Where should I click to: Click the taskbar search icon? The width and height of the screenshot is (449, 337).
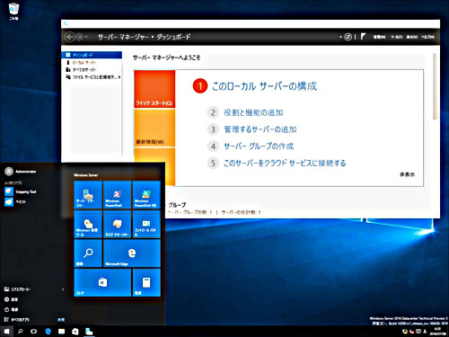pos(20,332)
